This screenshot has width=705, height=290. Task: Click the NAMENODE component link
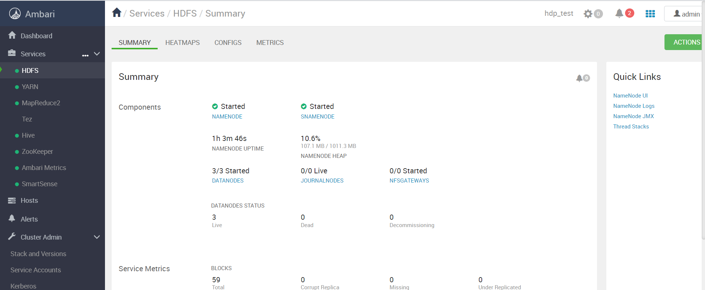point(227,117)
